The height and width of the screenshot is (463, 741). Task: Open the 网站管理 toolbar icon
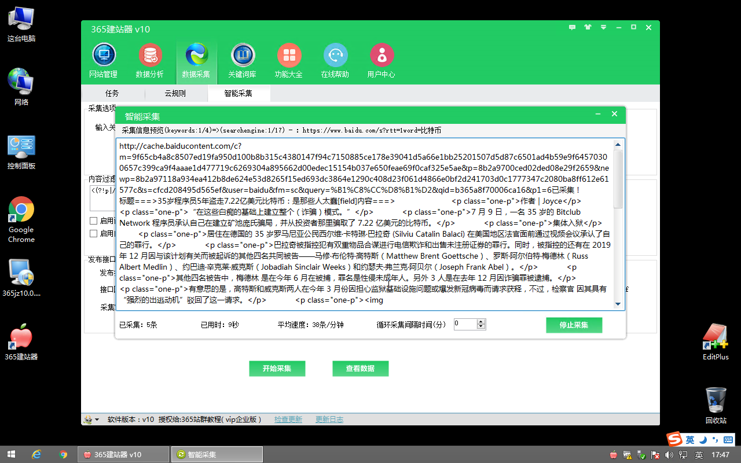coord(104,61)
